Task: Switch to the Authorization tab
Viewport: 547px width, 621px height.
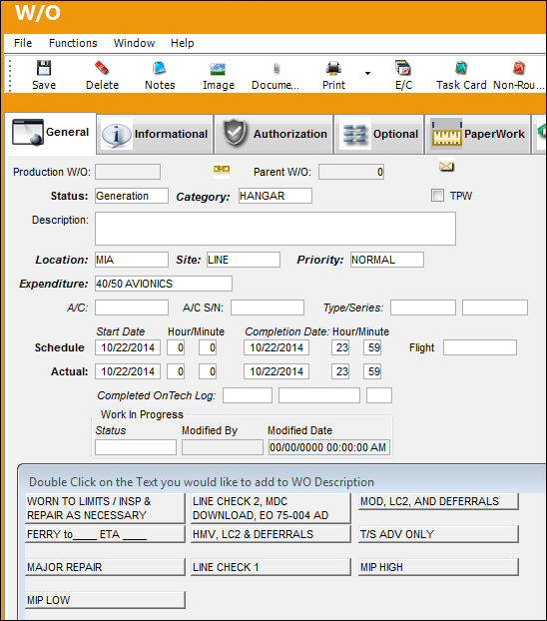Action: tap(273, 134)
